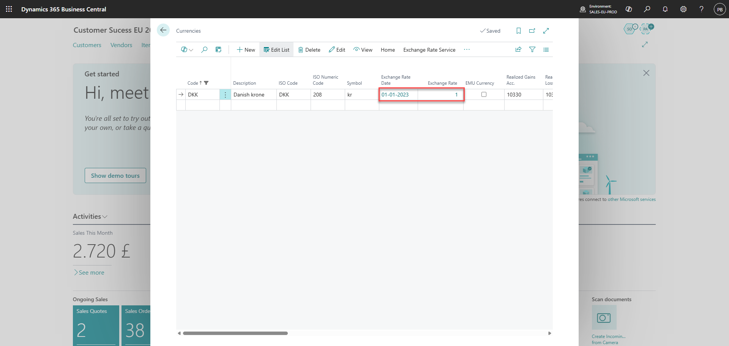Click the Description column header
Image resolution: width=729 pixels, height=346 pixels.
click(x=245, y=83)
